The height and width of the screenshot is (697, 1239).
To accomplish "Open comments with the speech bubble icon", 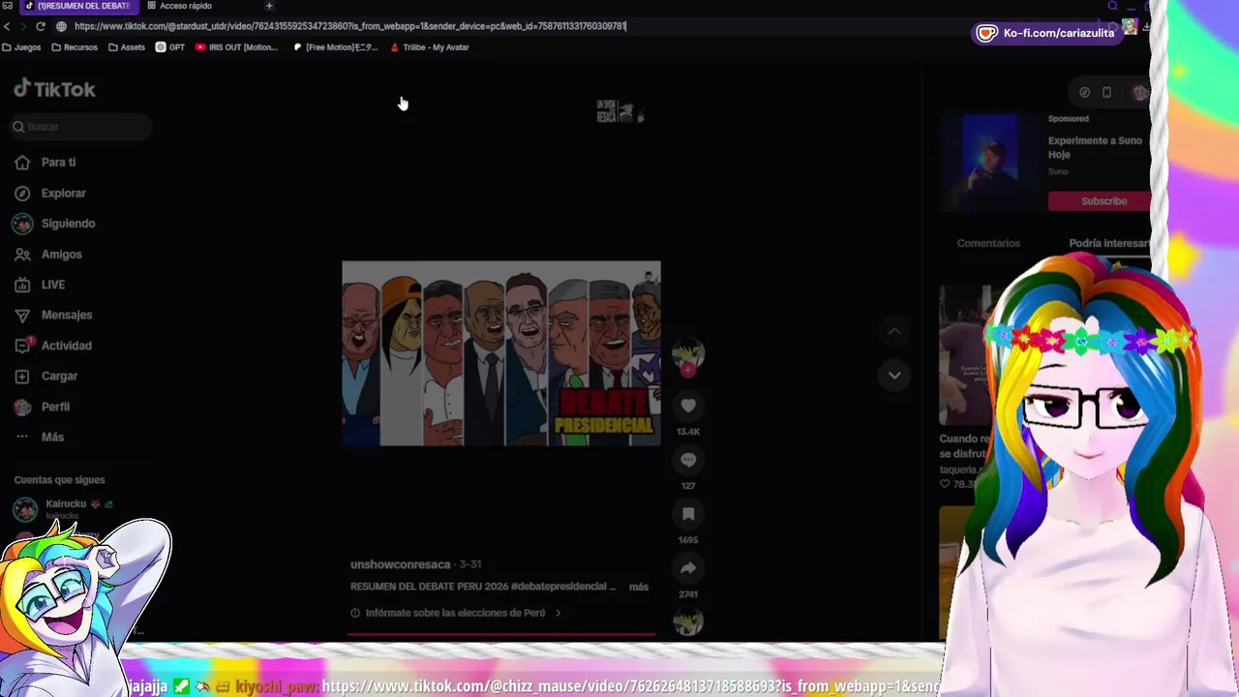I will tap(688, 460).
